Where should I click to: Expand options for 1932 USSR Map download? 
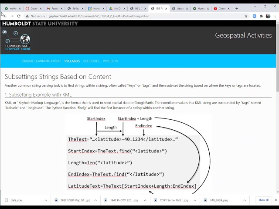pyautogui.click(x=95, y=200)
